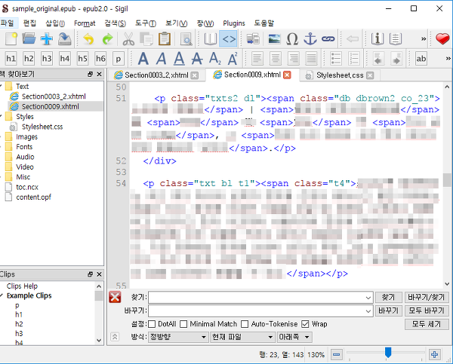
Task: Paste from clipboard icon
Action: click(165, 39)
